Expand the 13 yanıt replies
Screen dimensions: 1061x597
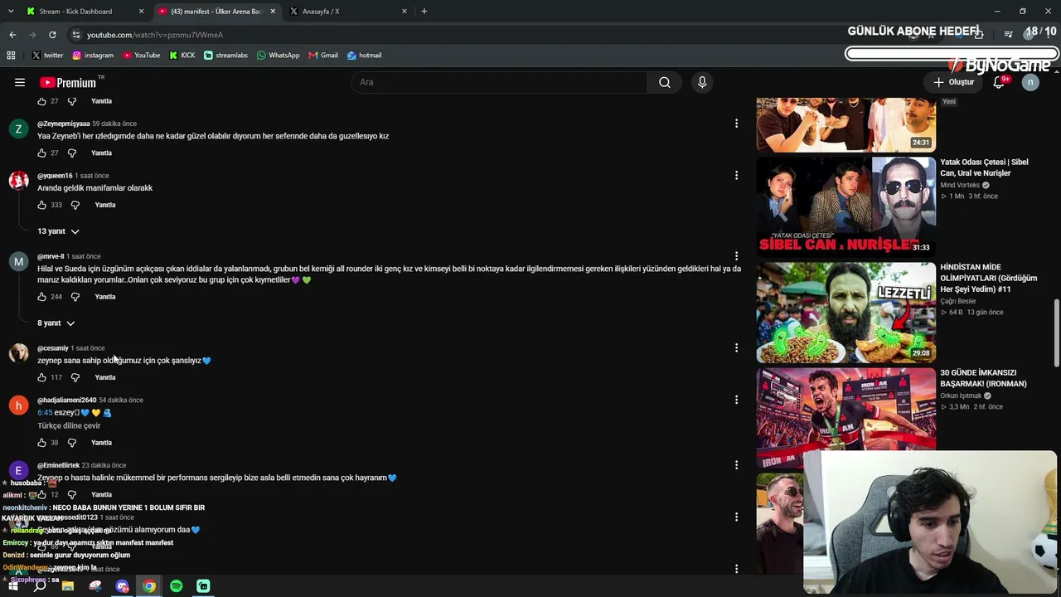(x=58, y=231)
